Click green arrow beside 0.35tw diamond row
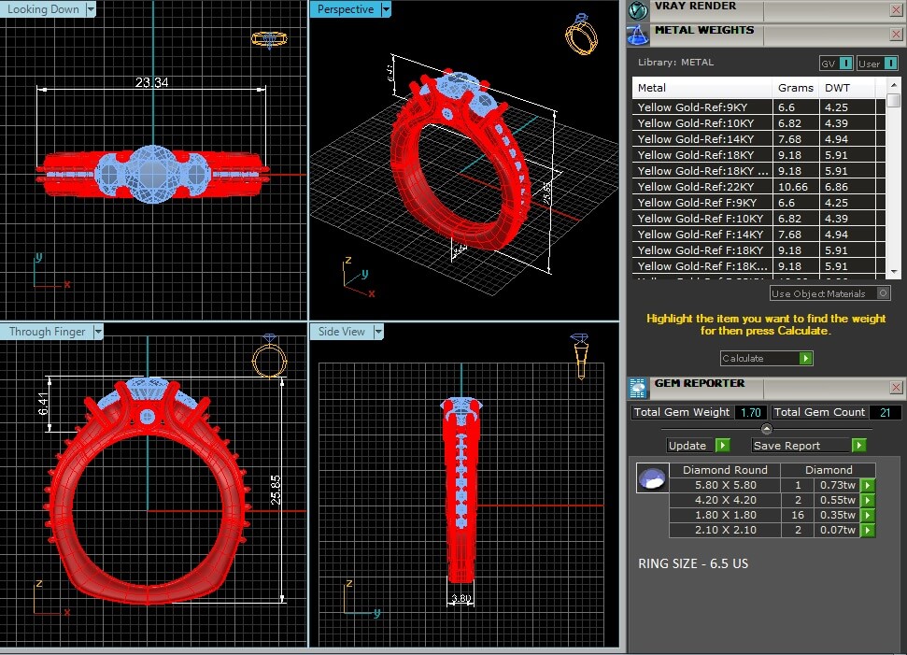 tap(868, 515)
